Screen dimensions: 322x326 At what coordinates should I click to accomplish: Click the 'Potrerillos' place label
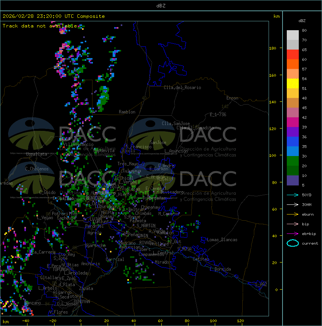(65, 214)
